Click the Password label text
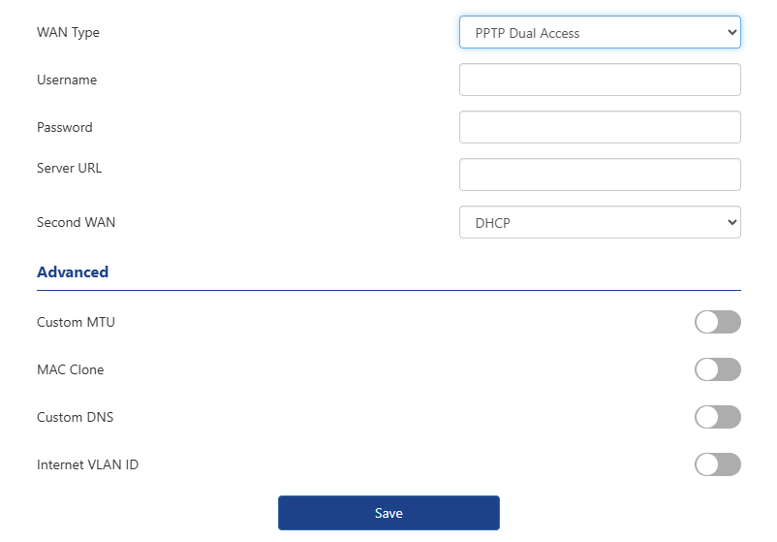 coord(65,127)
